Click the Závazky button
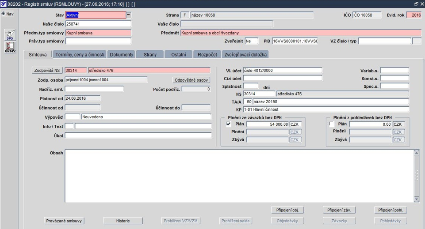Viewport: 425px width, 229px height. tap(339, 221)
